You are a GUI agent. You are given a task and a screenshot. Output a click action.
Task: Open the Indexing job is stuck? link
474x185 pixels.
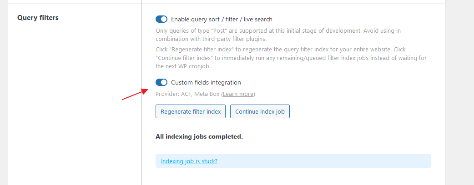(189, 161)
